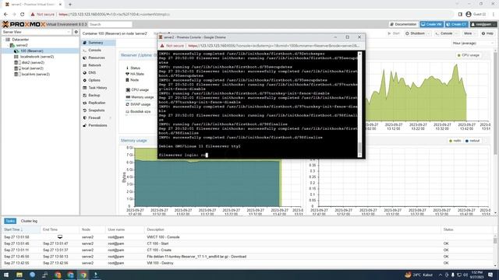The width and height of the screenshot is (499, 280).
Task: Select Datacenter in the server tree
Action: point(20,40)
